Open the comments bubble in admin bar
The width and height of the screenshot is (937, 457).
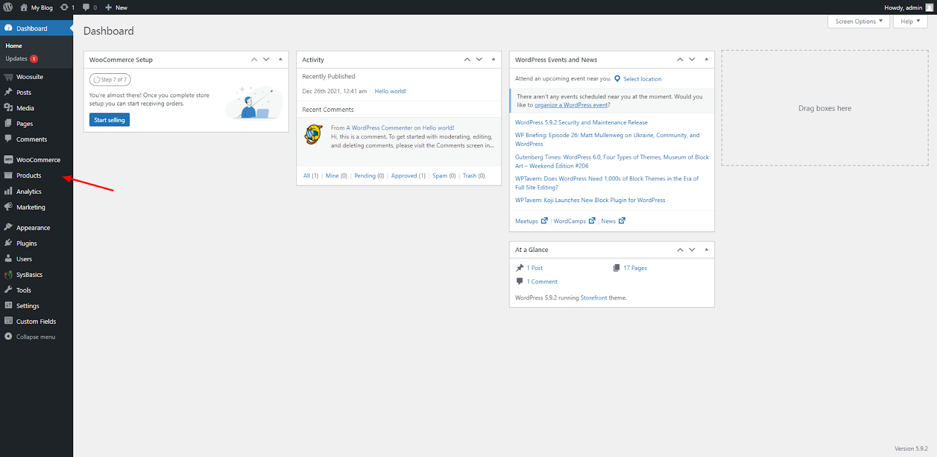pos(86,8)
